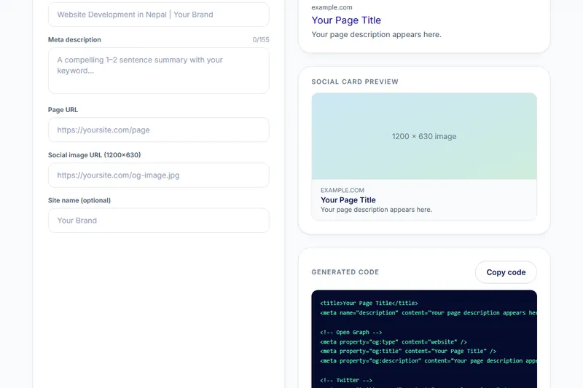This screenshot has width=583, height=388.
Task: Click the Copy code button
Action: pos(506,272)
